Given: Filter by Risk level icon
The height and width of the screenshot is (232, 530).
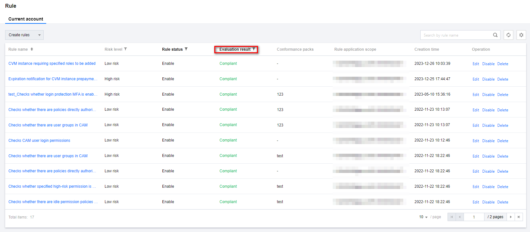Looking at the screenshot, I should pyautogui.click(x=125, y=49).
